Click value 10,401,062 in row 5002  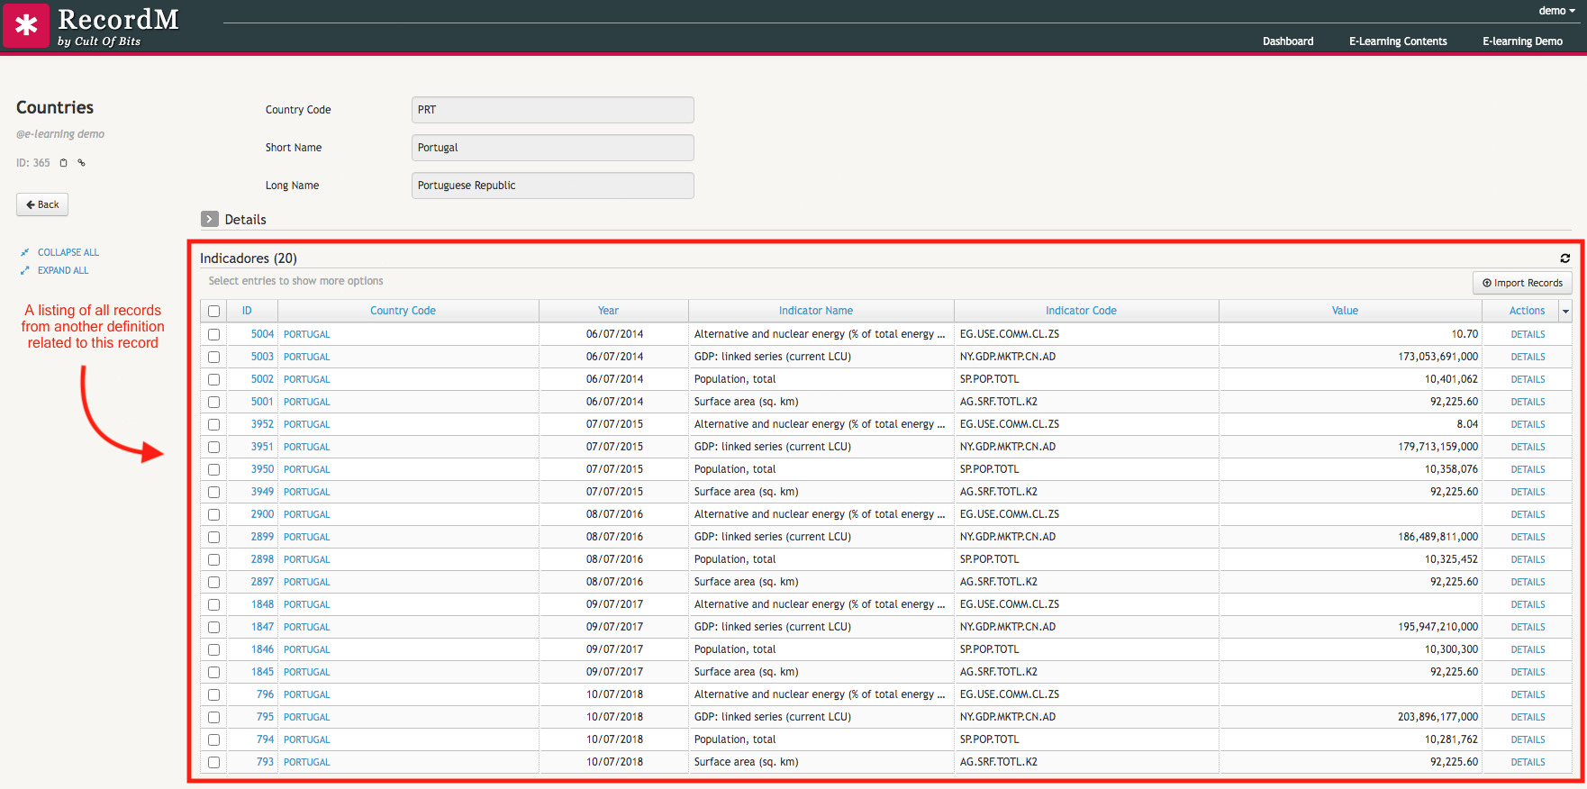1451,379
